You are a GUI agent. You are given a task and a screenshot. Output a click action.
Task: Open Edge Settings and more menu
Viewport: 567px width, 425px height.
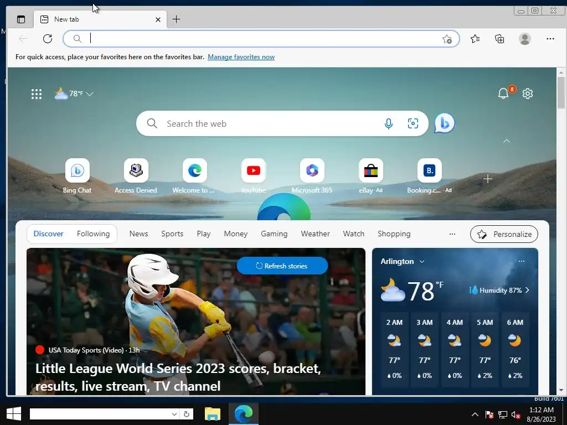[550, 39]
